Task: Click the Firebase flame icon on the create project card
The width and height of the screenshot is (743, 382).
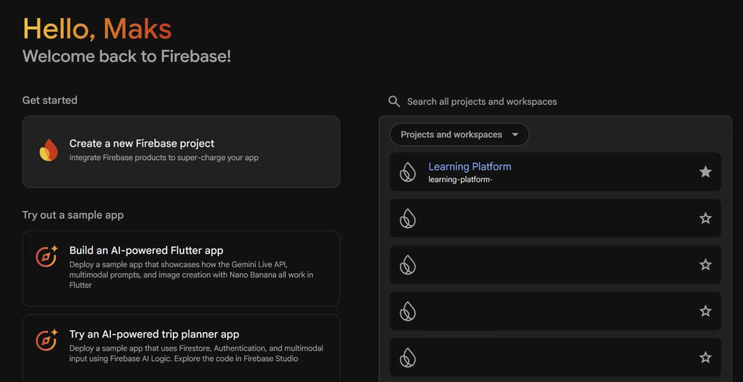Action: tap(49, 150)
